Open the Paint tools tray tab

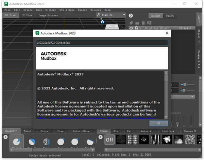29,131
